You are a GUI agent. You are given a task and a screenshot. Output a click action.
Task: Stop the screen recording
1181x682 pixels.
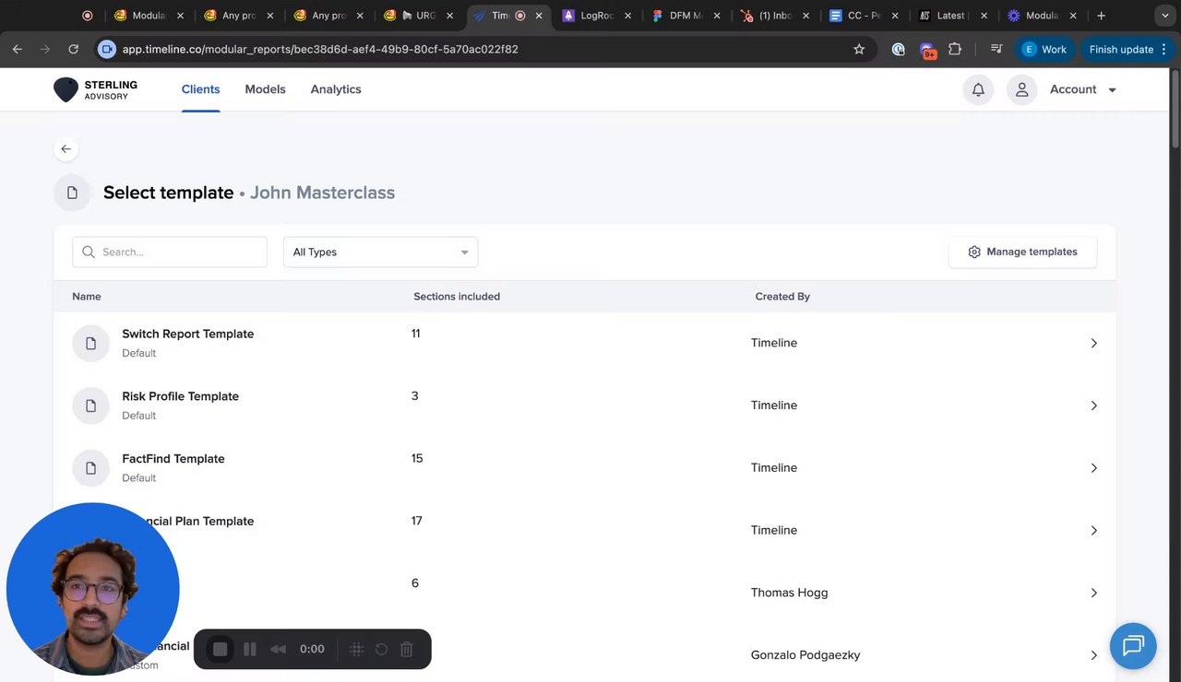(x=221, y=649)
